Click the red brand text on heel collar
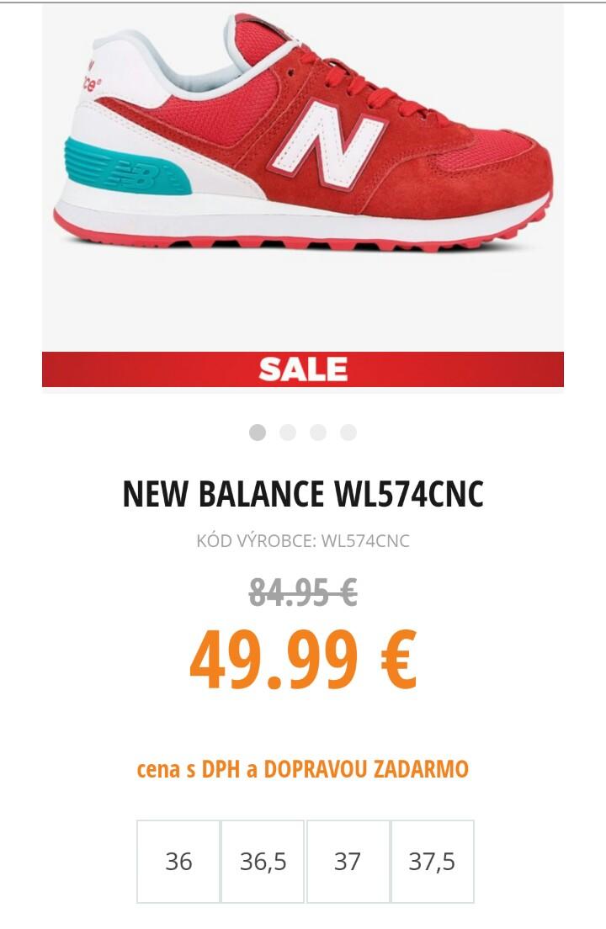Image resolution: width=606 pixels, height=929 pixels. (90, 76)
